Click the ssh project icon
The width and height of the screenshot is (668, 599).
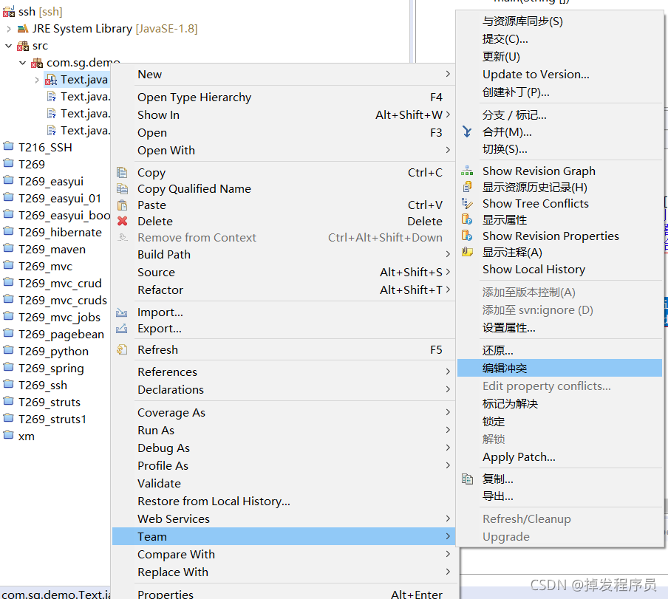[9, 12]
